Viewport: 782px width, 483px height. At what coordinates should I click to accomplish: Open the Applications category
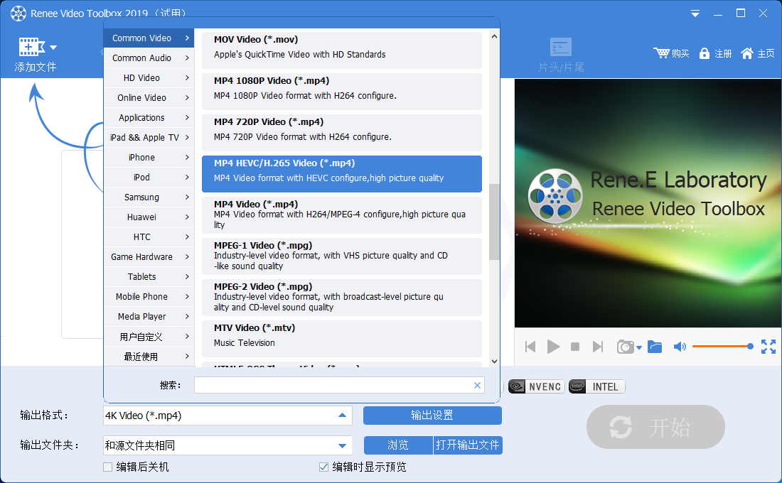[x=149, y=118]
